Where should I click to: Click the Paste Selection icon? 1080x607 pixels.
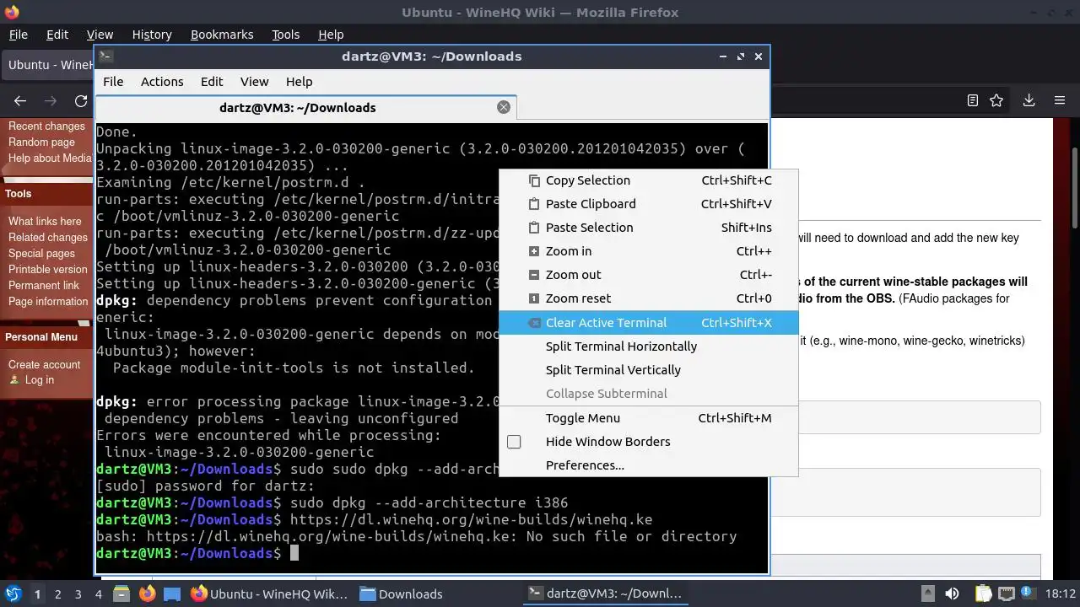(533, 228)
